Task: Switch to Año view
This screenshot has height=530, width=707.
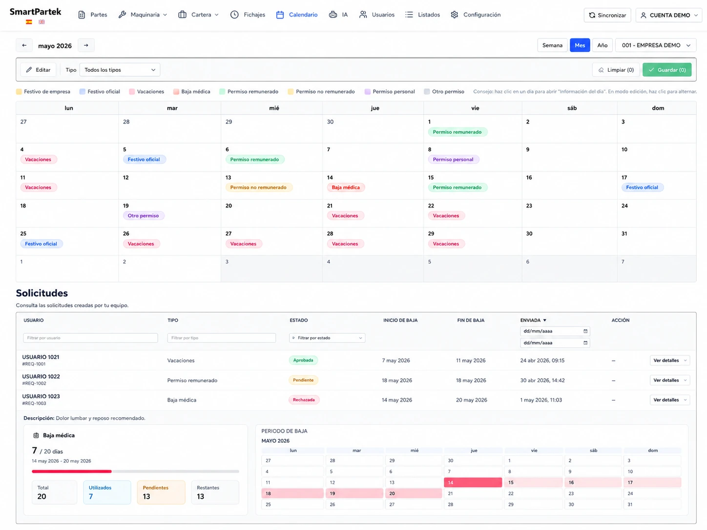Action: pyautogui.click(x=603, y=45)
